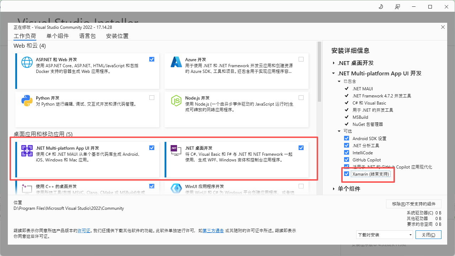
Task: Click the moon theme icon in title bar
Action: (381, 7)
